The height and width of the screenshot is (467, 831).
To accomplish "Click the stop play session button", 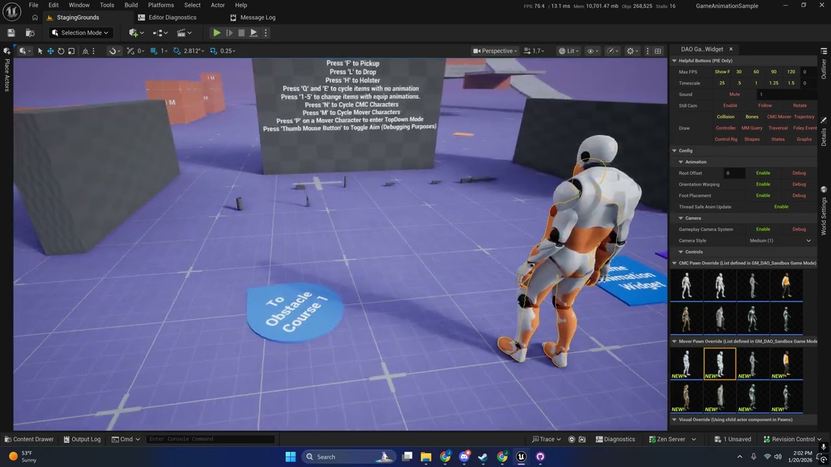I will 242,32.
